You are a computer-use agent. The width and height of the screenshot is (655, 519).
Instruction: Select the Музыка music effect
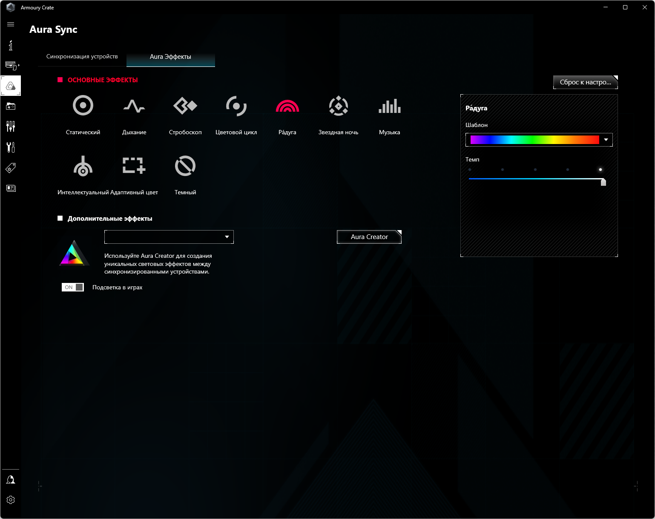(x=390, y=106)
